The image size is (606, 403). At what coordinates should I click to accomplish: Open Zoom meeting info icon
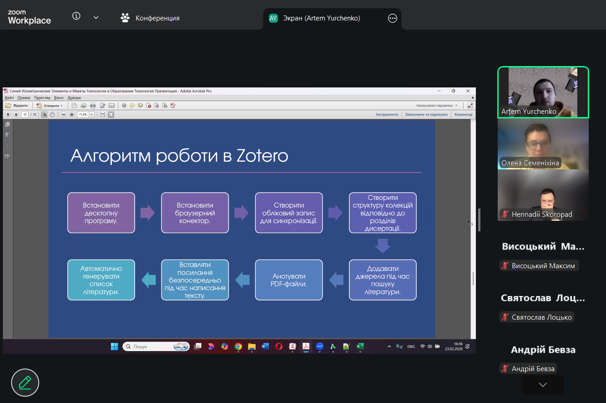[x=76, y=16]
